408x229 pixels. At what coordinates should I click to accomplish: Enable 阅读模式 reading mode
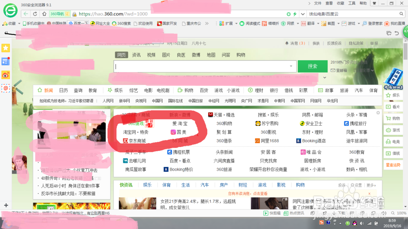pyautogui.click(x=250, y=23)
